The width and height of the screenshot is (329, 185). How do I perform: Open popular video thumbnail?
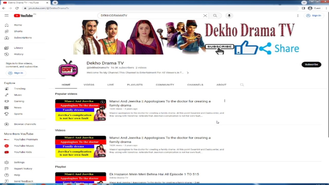click(80, 110)
